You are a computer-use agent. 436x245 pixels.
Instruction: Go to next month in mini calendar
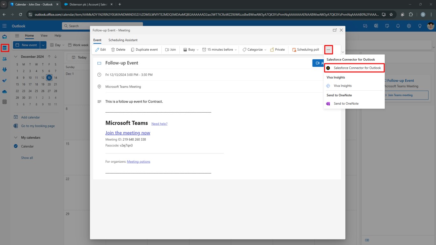tap(56, 57)
